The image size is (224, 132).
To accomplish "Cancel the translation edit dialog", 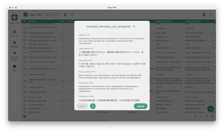I will 141,106.
